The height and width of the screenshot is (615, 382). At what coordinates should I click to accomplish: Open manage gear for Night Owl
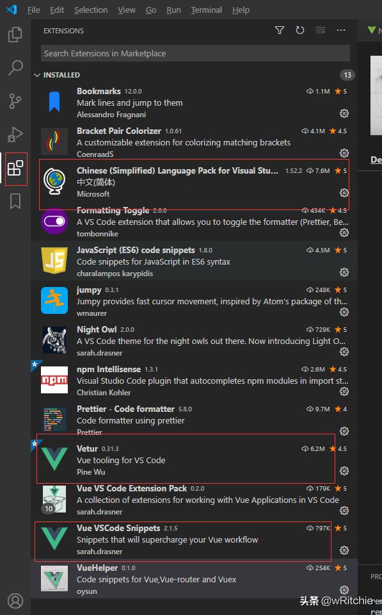coord(344,352)
